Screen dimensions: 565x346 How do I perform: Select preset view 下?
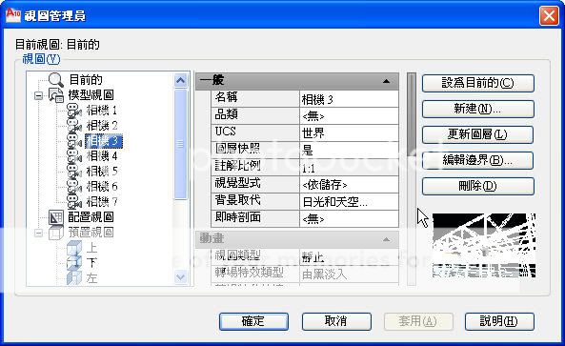click(91, 263)
